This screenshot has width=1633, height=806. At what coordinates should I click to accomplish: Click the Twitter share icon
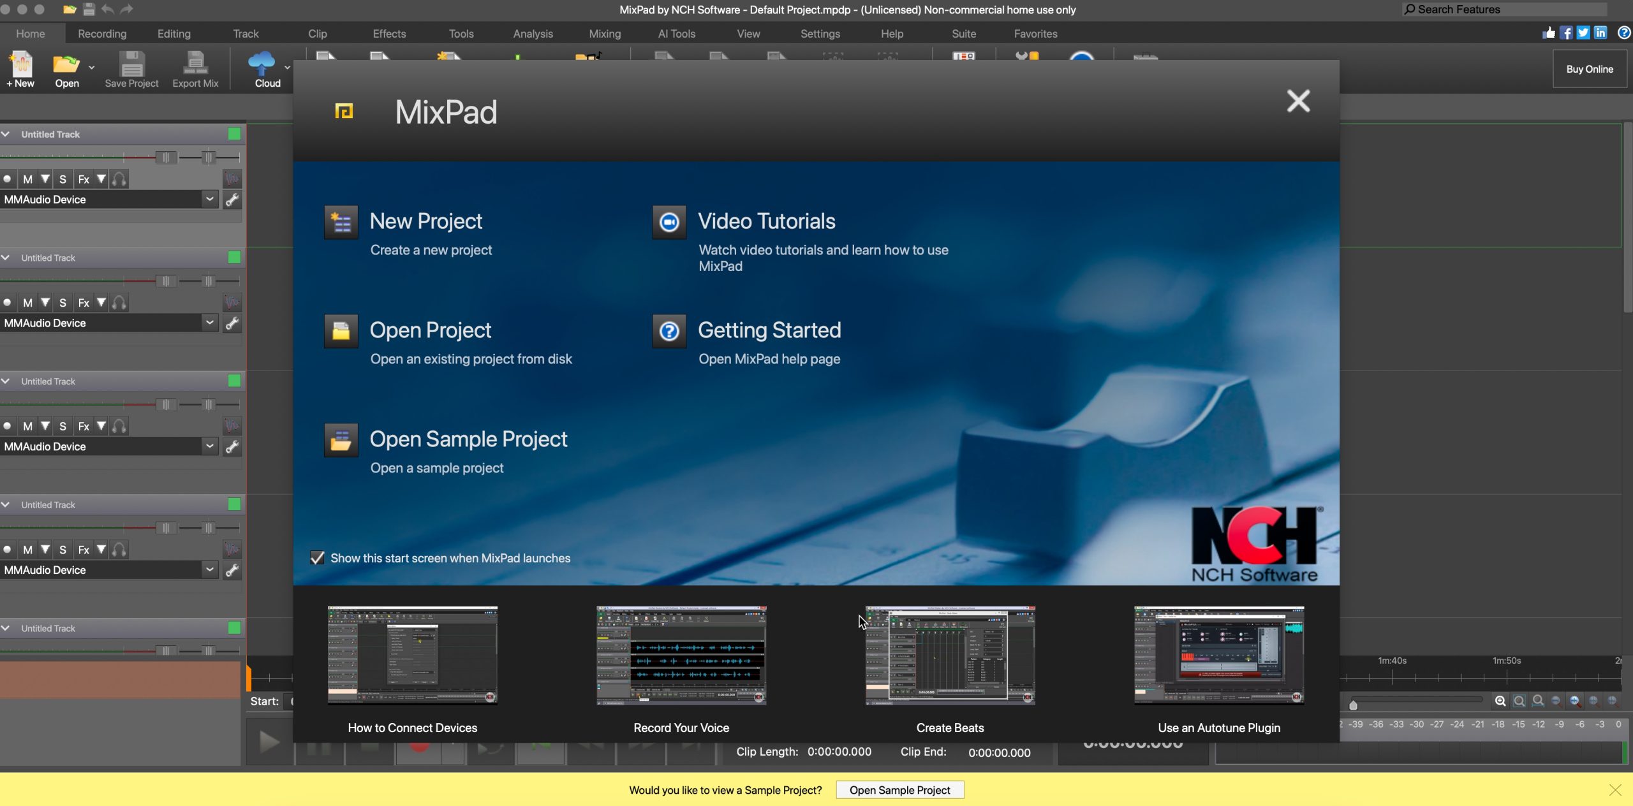[x=1583, y=33]
